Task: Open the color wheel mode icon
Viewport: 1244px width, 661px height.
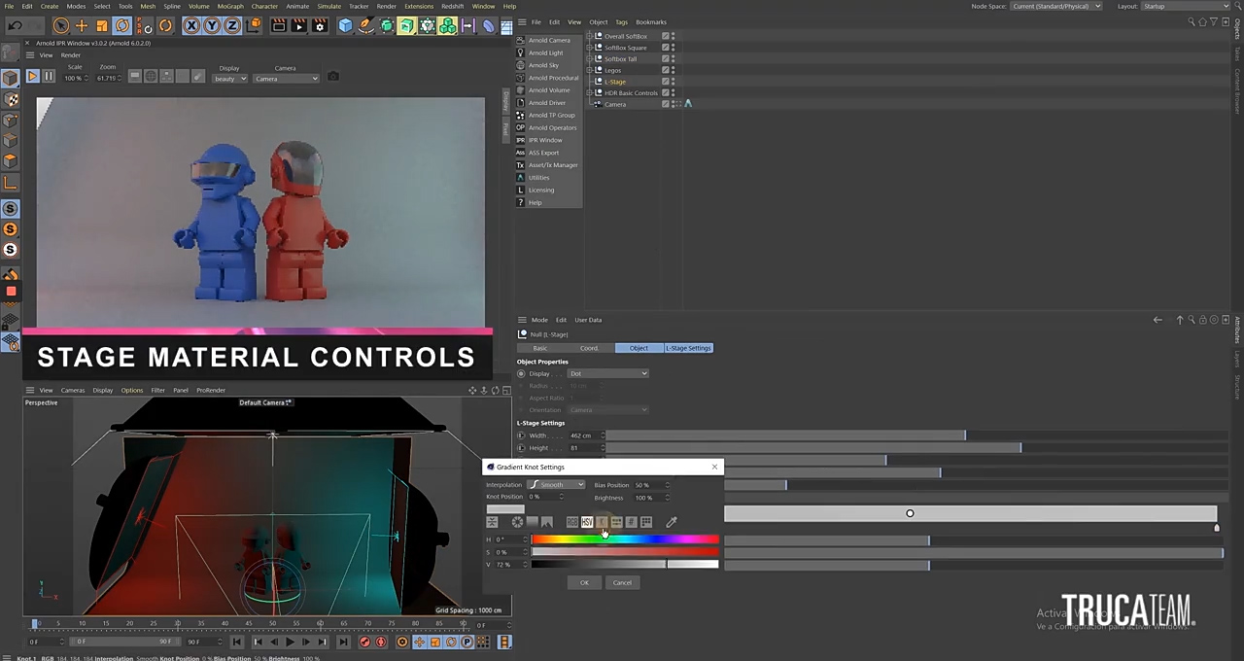Action: click(517, 523)
